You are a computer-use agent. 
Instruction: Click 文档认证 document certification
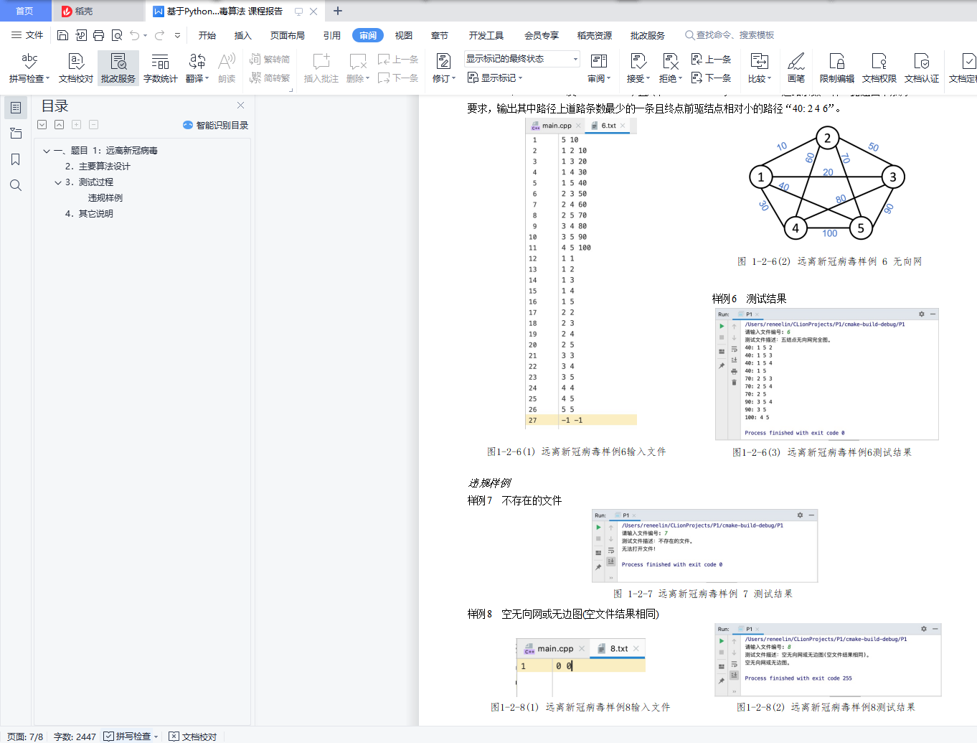922,68
